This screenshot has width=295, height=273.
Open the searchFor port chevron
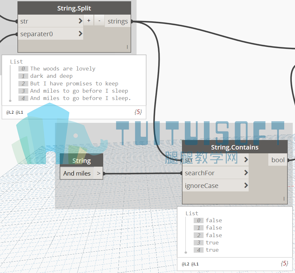point(246,173)
